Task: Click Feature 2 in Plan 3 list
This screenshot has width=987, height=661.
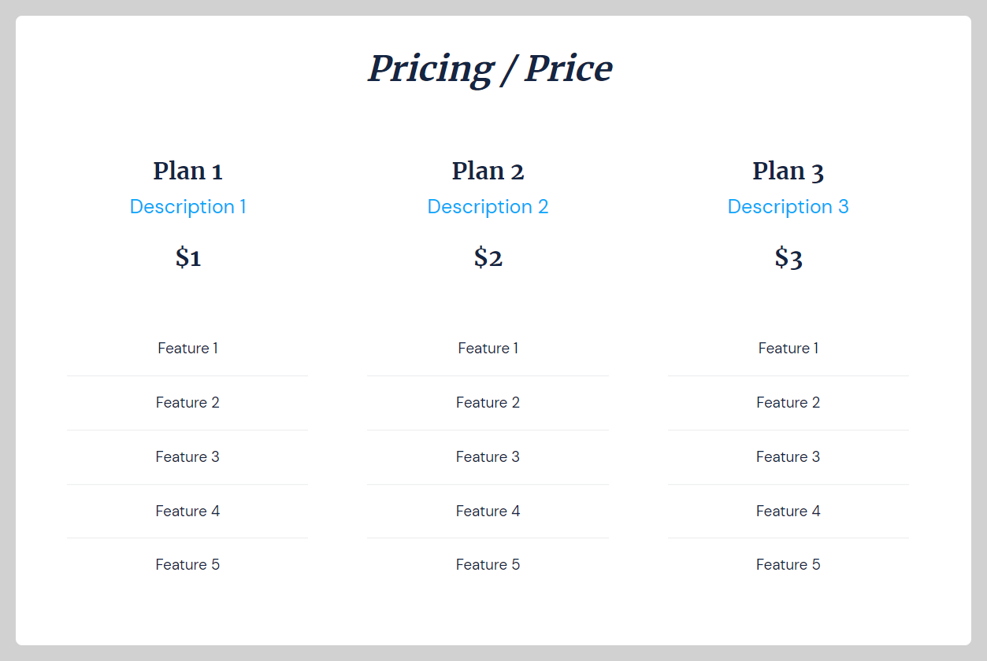Action: coord(788,403)
